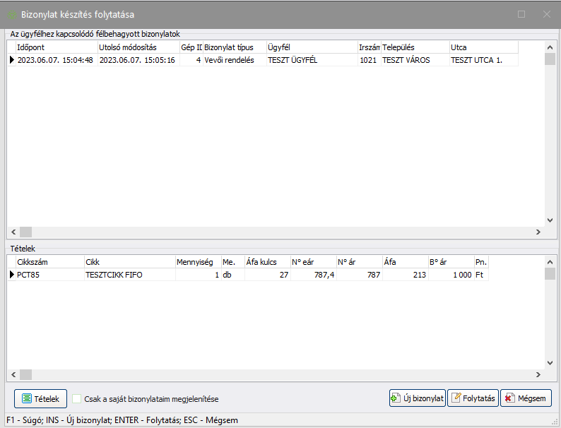Click the Tételek button
561x428 pixels.
point(41,398)
